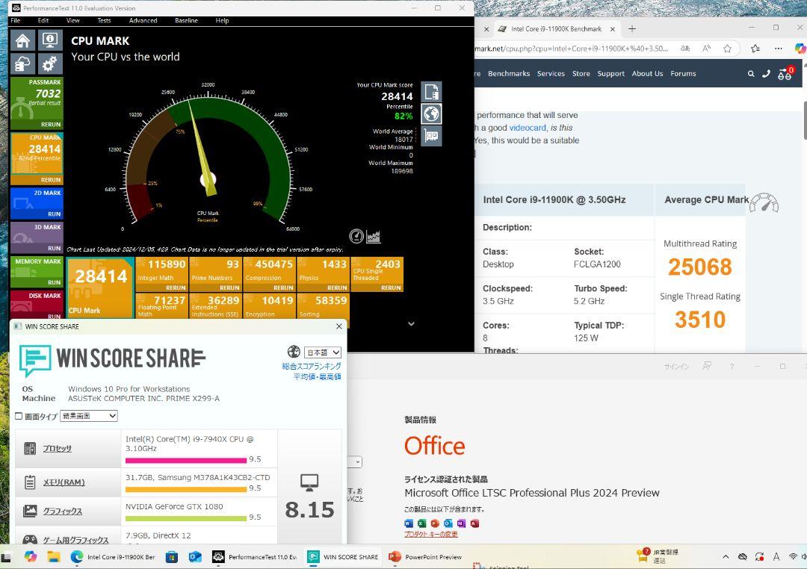
Task: Open Edge read aloud icon in address bar
Action: coord(707,49)
